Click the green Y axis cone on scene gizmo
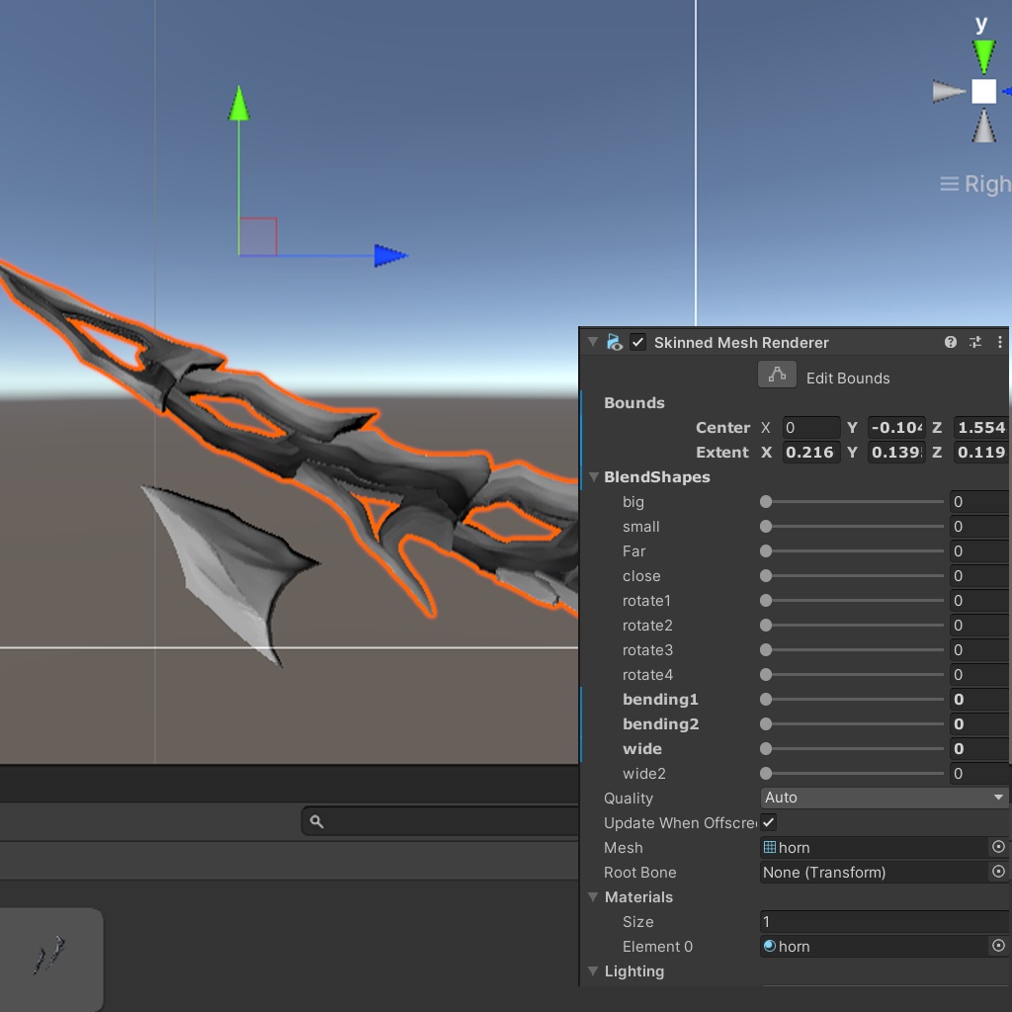 coord(983,56)
